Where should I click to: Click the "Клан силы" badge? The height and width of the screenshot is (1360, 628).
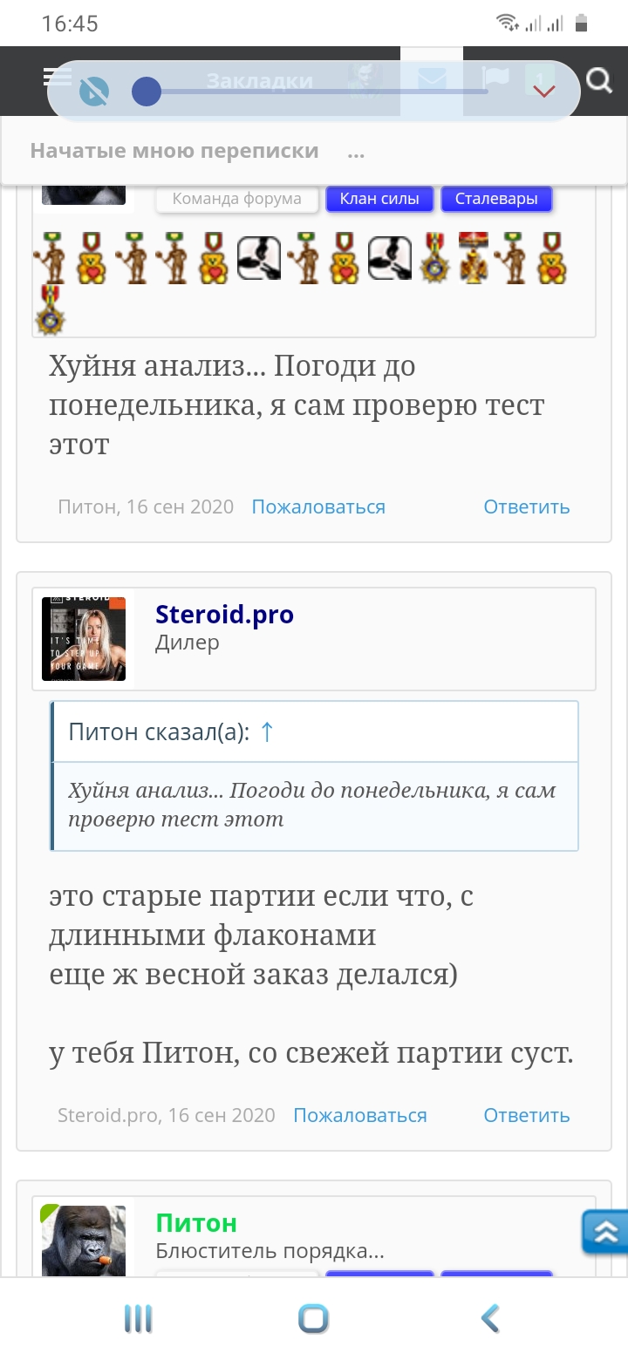[x=379, y=199]
